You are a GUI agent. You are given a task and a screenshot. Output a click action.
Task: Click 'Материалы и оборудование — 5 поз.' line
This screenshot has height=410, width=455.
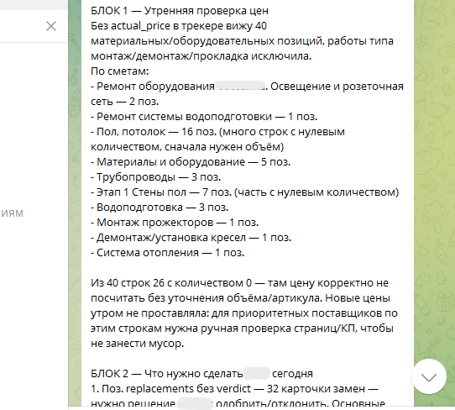pos(191,162)
